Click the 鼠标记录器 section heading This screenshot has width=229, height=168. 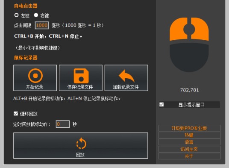pos(26,58)
